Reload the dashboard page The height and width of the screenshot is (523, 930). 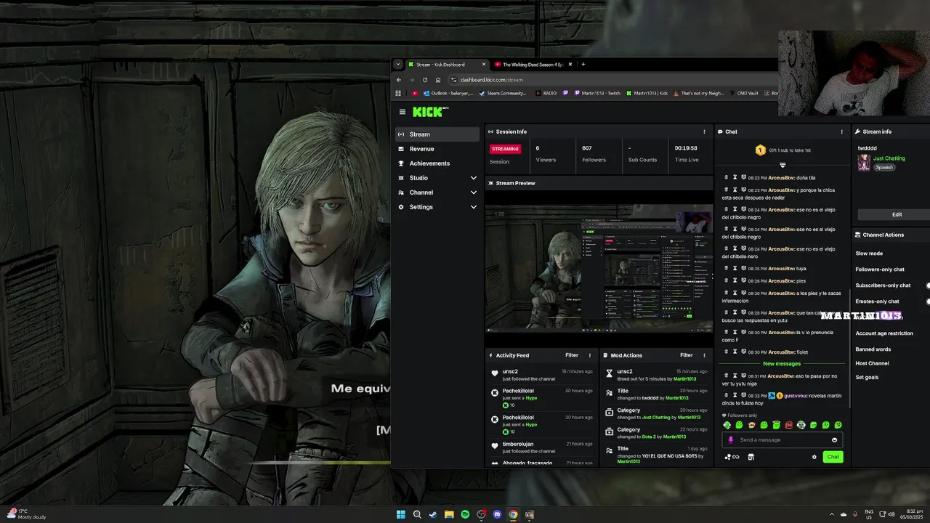[x=425, y=80]
